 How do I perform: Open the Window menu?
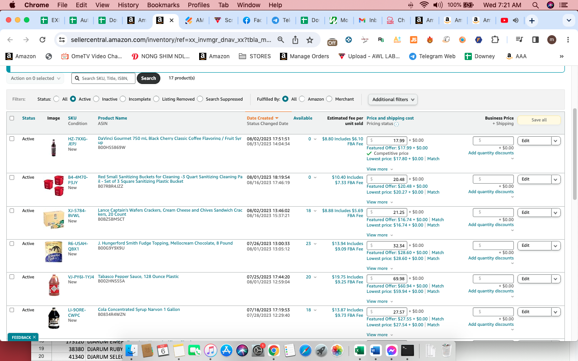[248, 5]
